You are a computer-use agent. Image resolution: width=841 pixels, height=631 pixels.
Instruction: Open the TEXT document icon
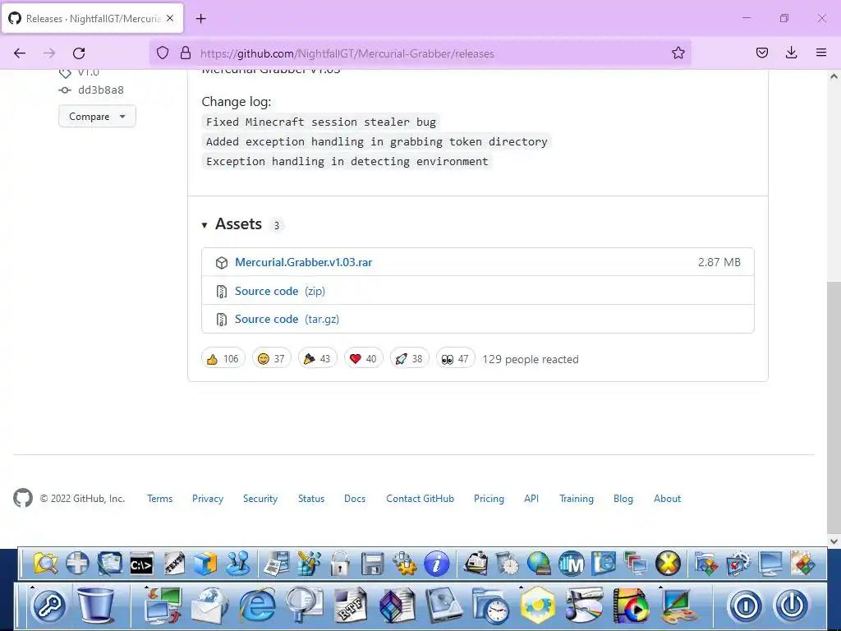[174, 564]
